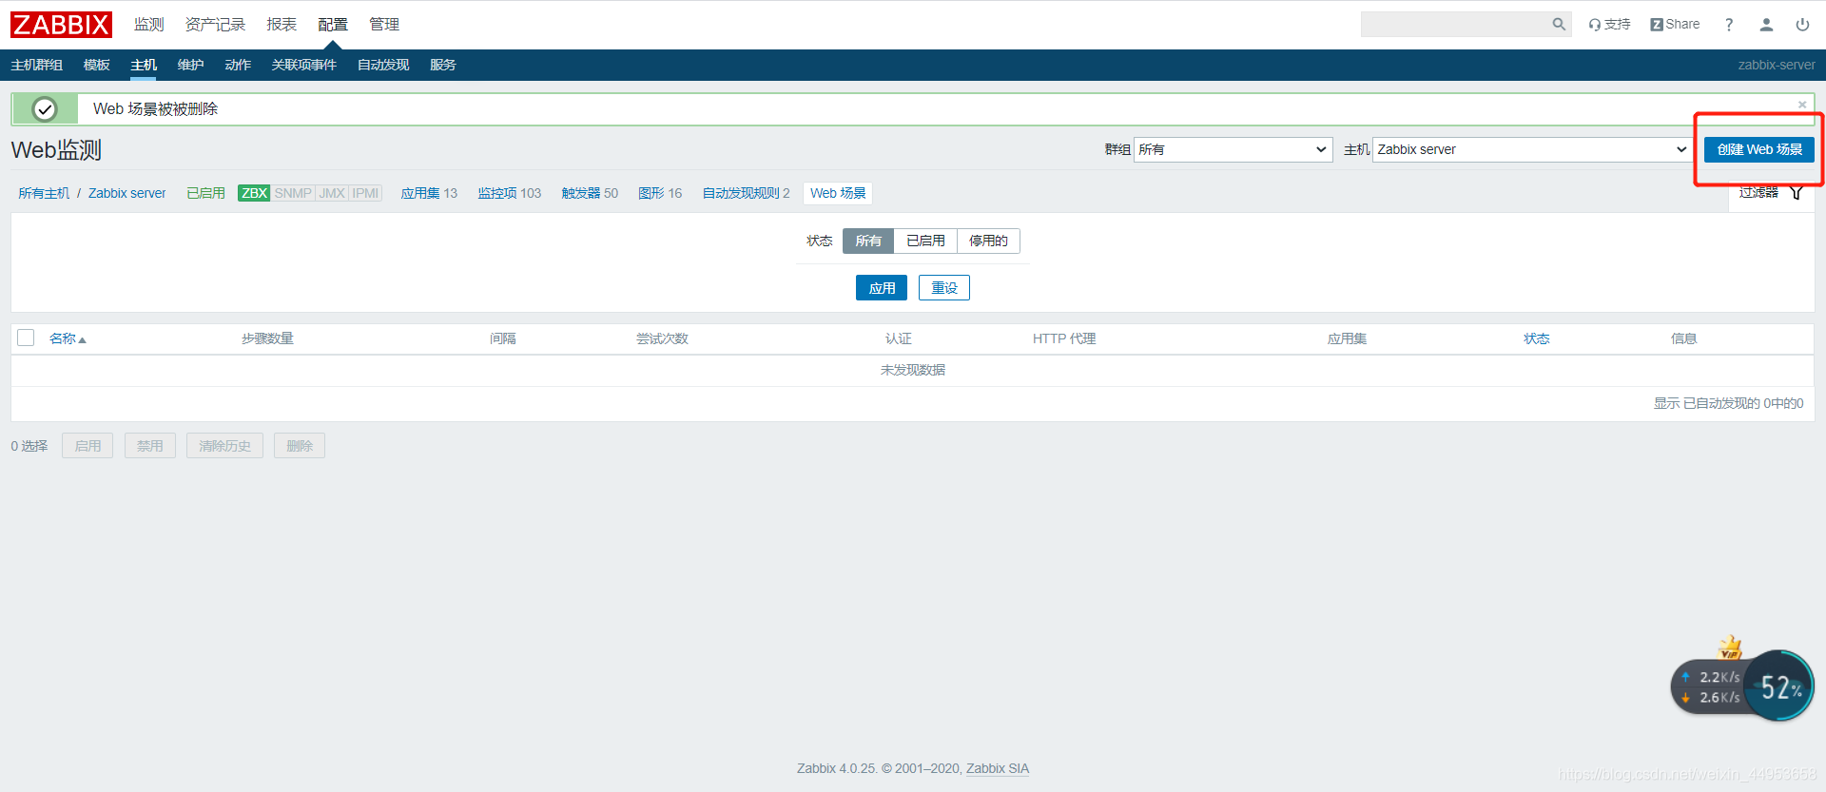Screen dimensions: 1826x792
Task: Sort the table by 名称 column
Action: [68, 338]
